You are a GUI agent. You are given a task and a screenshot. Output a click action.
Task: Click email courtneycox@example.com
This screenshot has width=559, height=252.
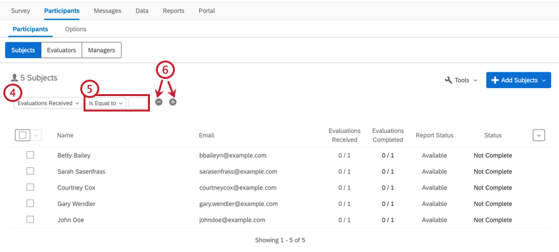point(238,188)
